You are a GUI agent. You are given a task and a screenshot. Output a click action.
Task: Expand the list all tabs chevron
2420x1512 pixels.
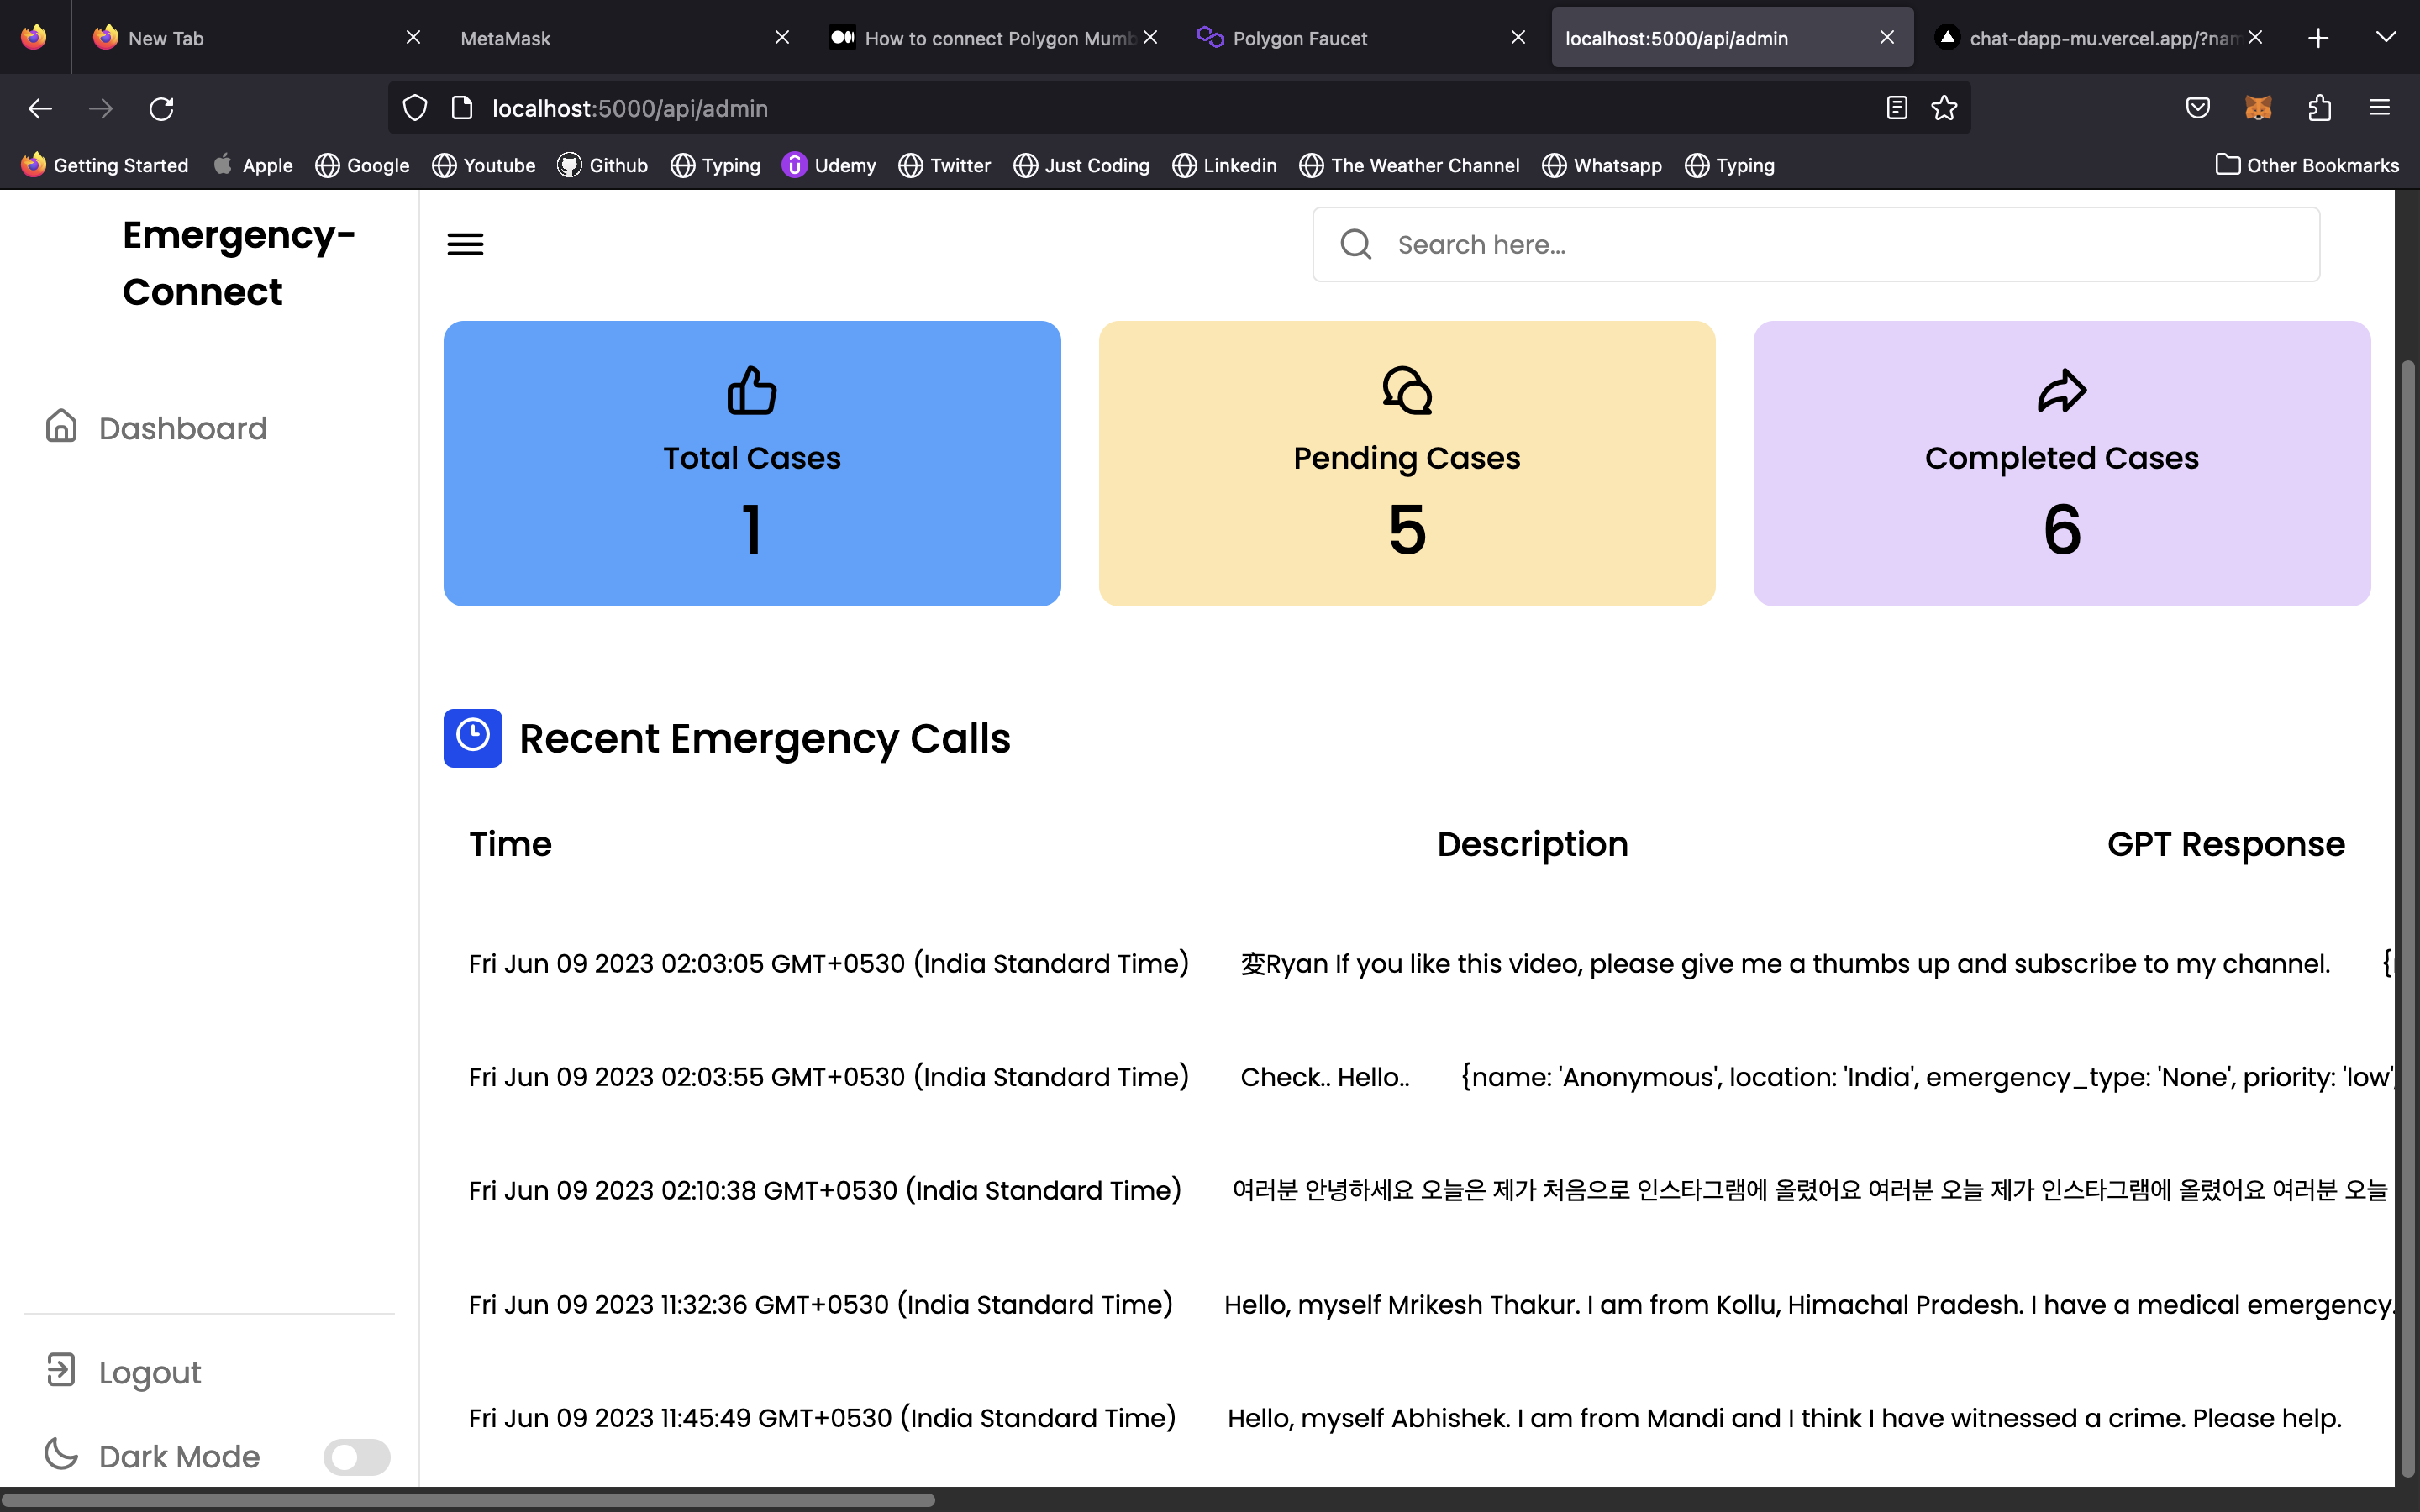click(2385, 38)
